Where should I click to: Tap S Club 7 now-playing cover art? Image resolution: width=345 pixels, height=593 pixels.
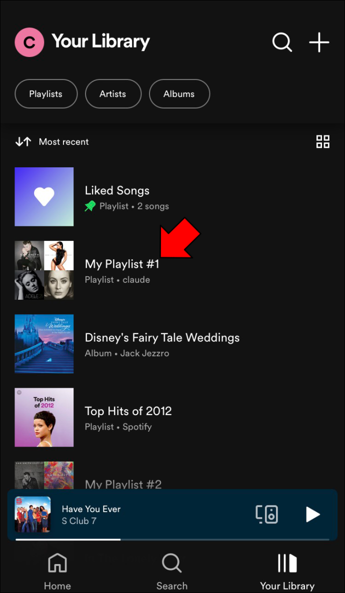tap(32, 515)
